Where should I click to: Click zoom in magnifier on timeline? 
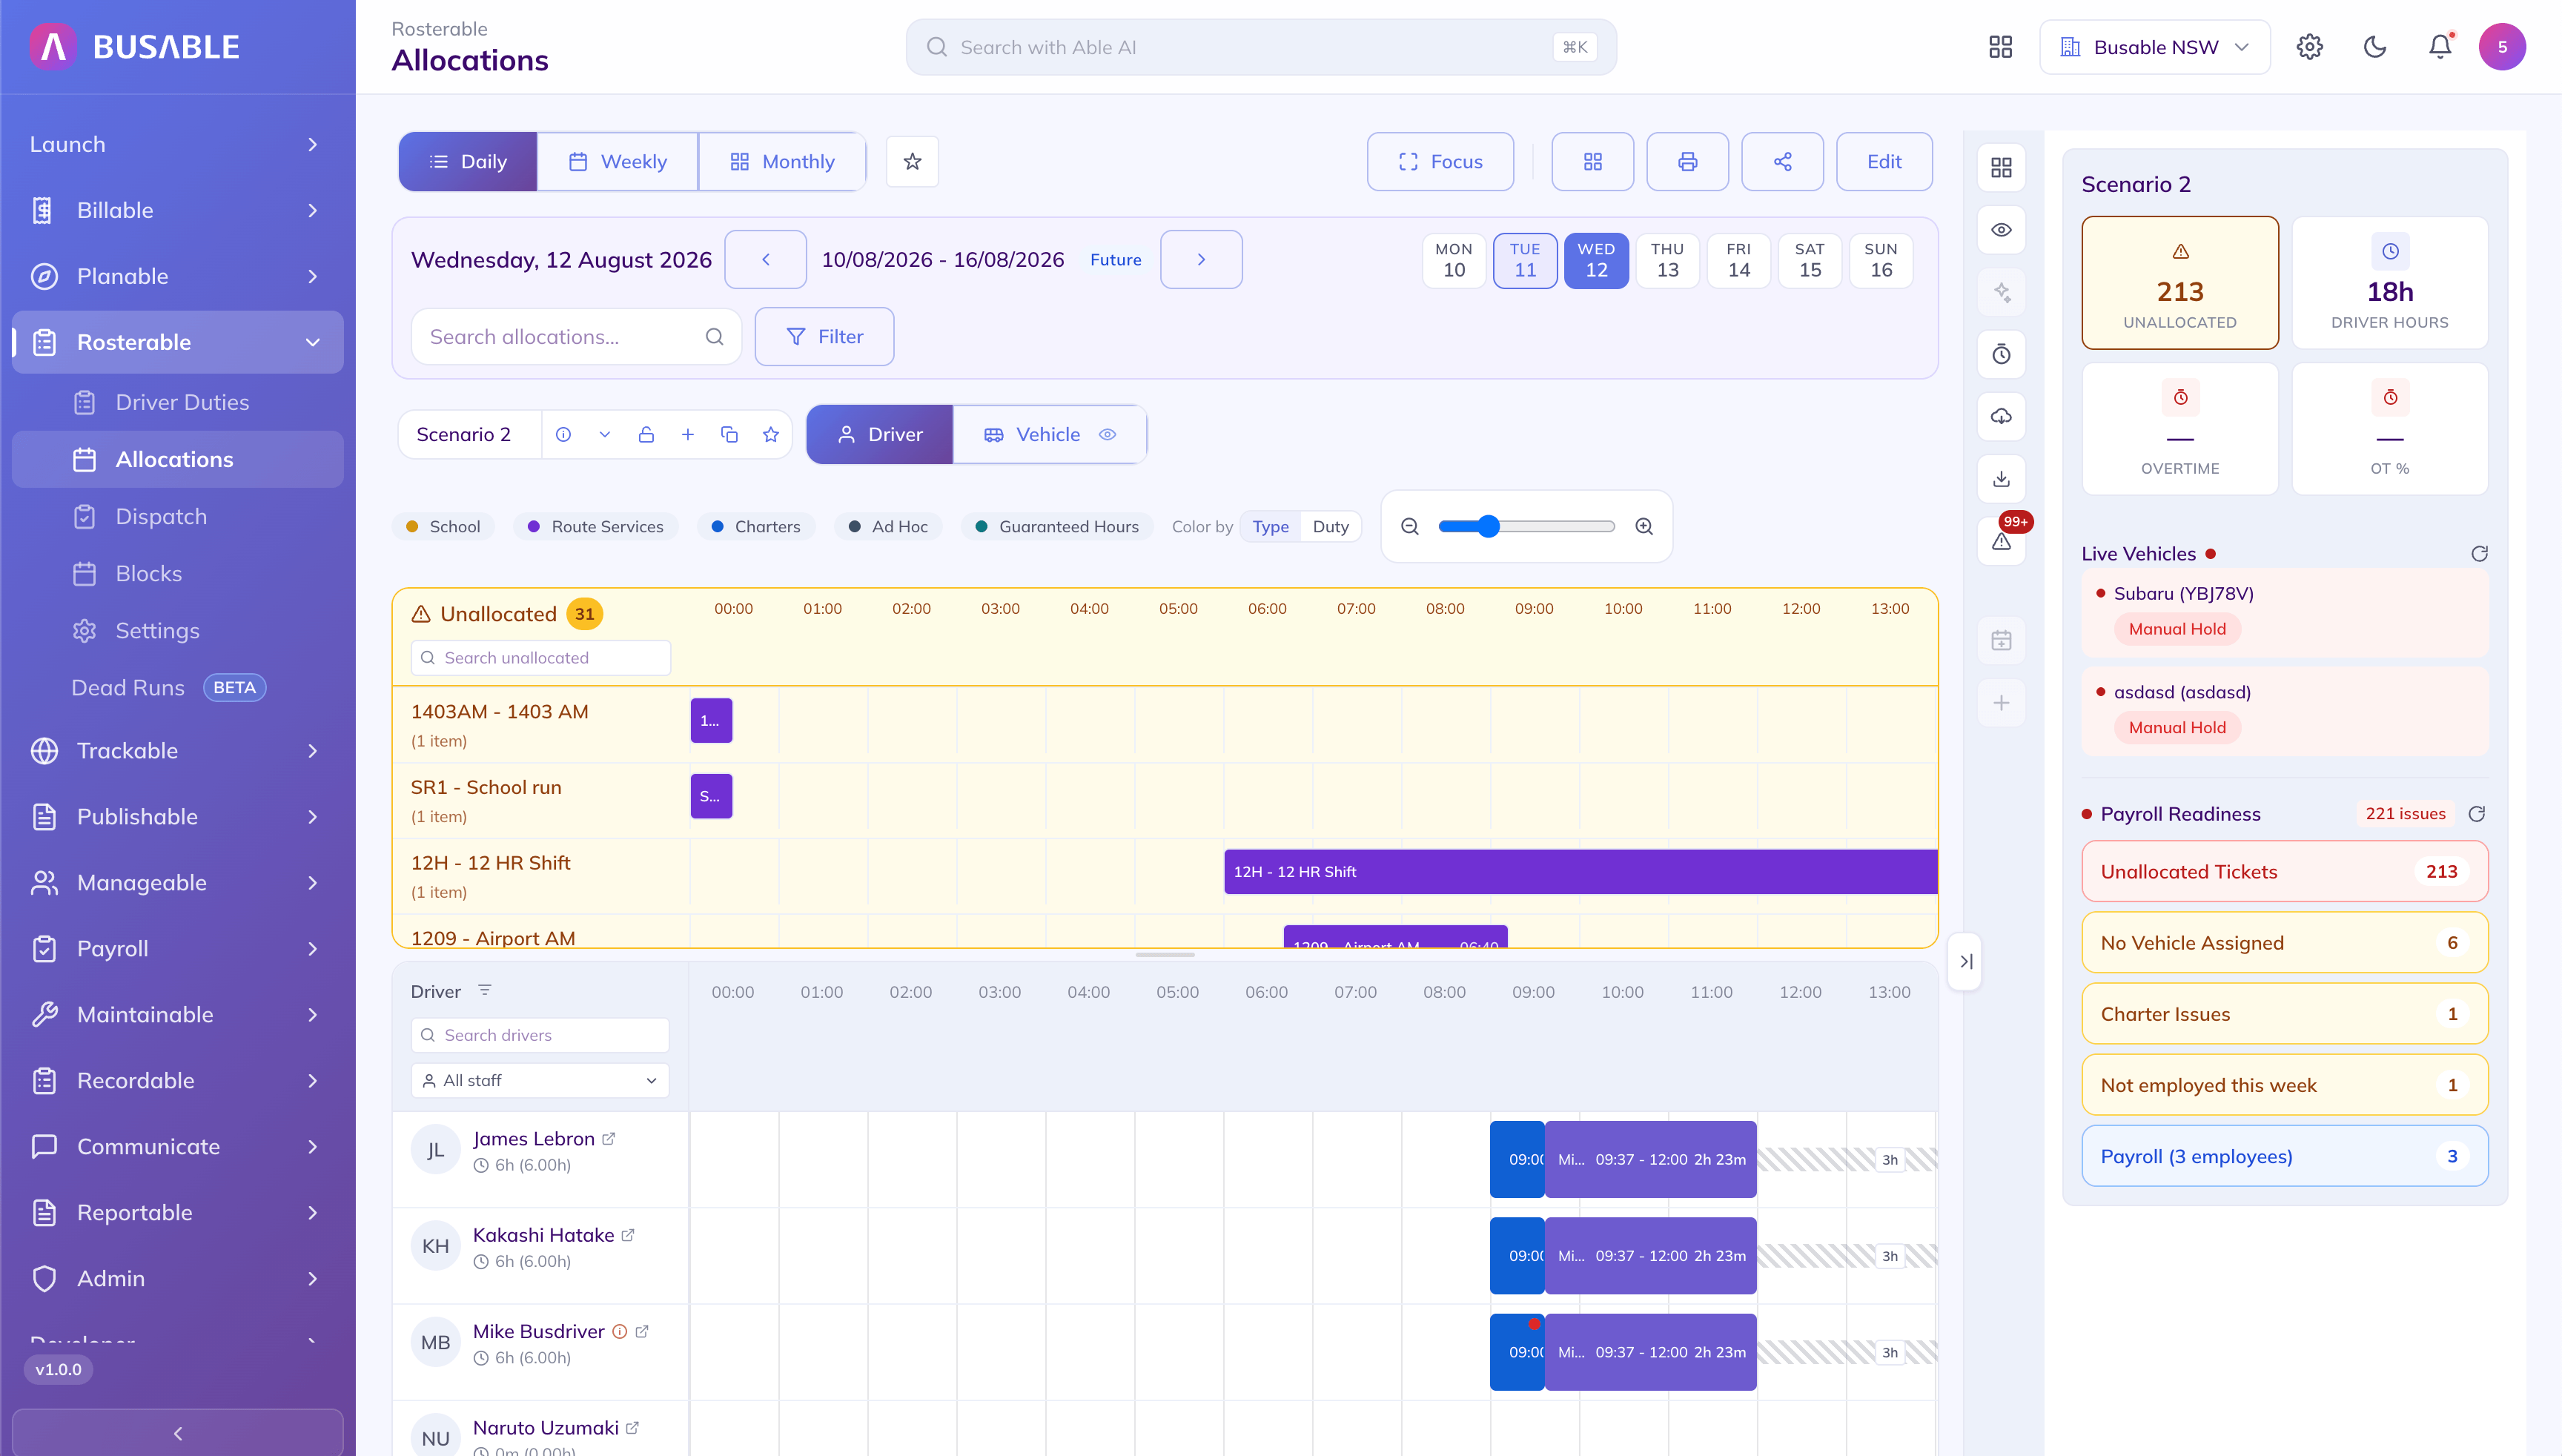[x=1644, y=526]
